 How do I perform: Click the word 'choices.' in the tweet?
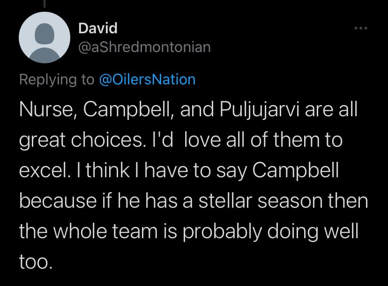(x=111, y=141)
